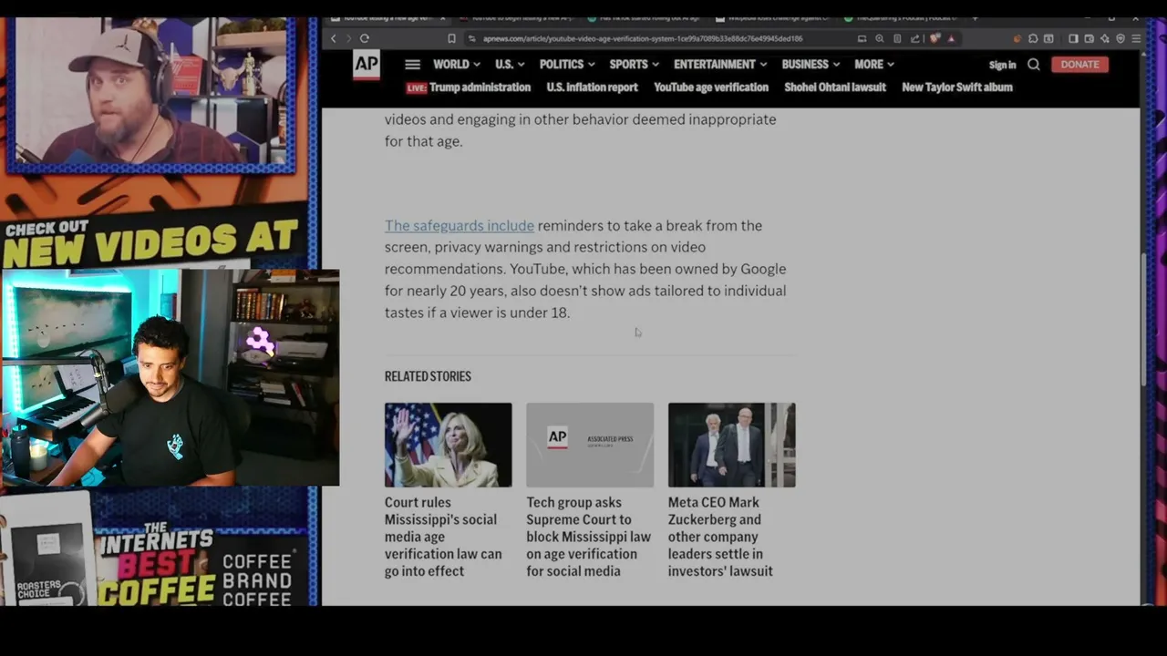Open the Associated Press placeholder thumbnail
The image size is (1167, 656).
[x=590, y=445]
